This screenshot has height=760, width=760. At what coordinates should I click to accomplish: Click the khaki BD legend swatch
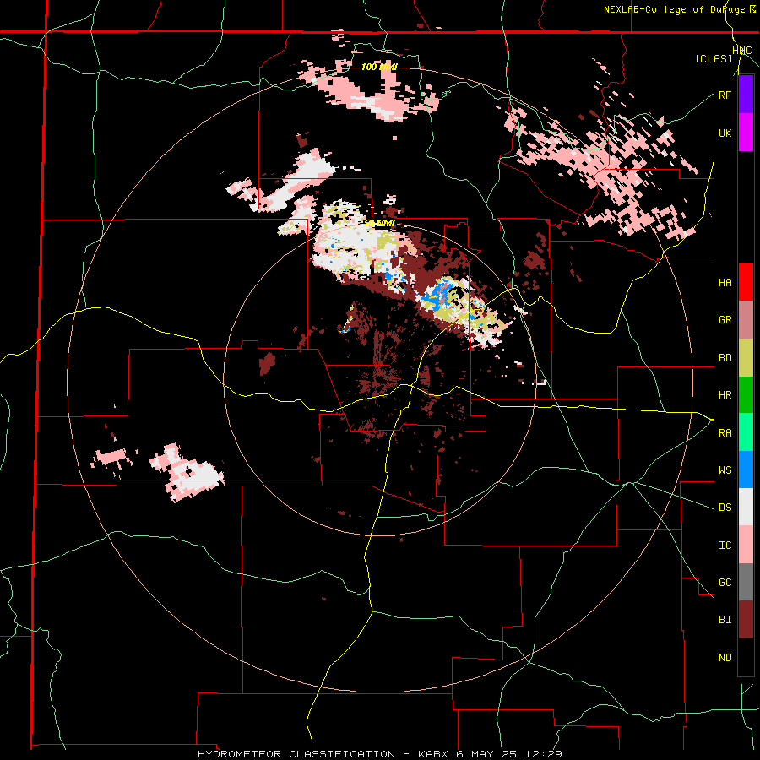pos(746,358)
